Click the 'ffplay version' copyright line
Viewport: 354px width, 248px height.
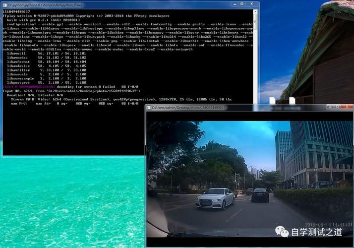point(86,16)
